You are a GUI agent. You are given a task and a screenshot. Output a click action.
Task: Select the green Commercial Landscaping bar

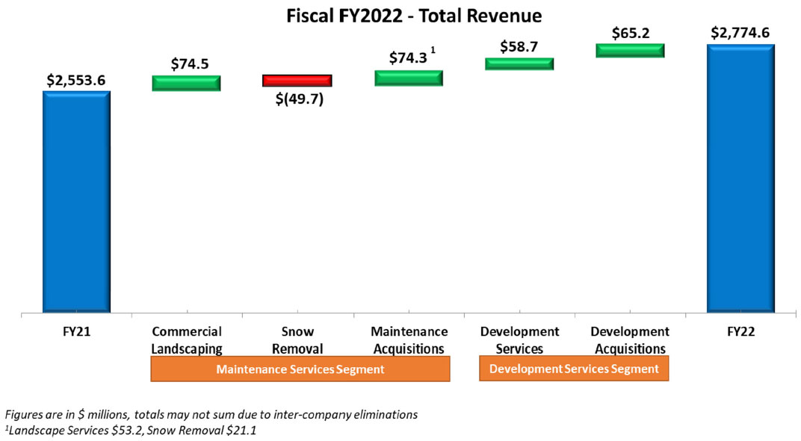(x=186, y=83)
